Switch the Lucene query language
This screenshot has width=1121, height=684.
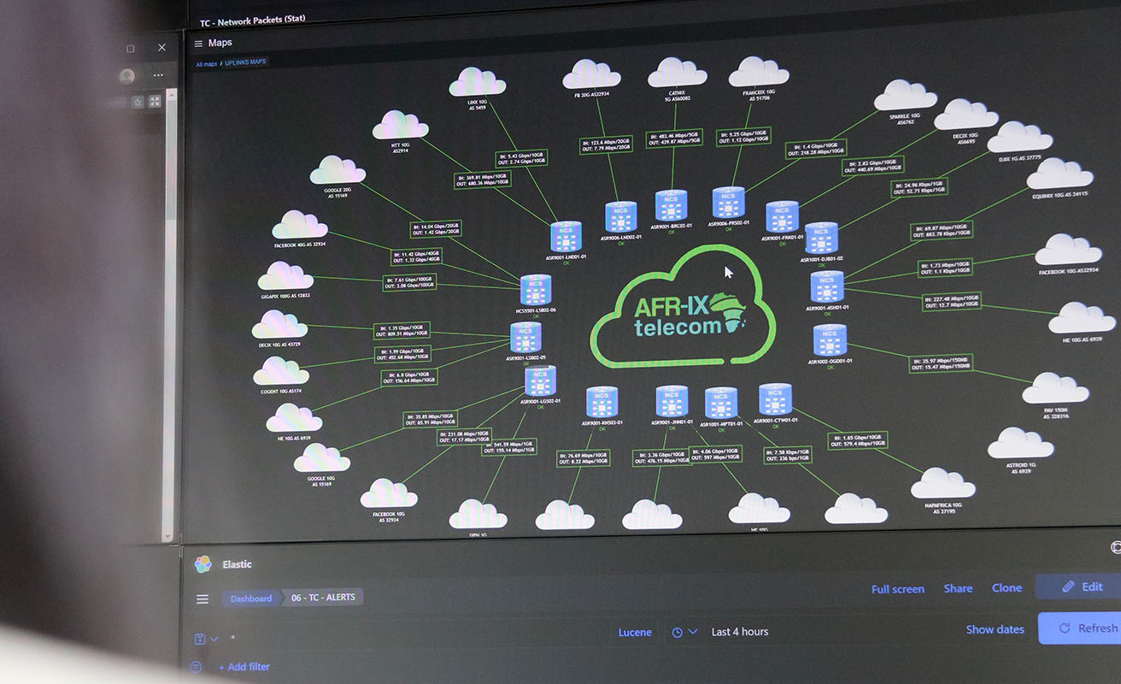[x=635, y=633]
